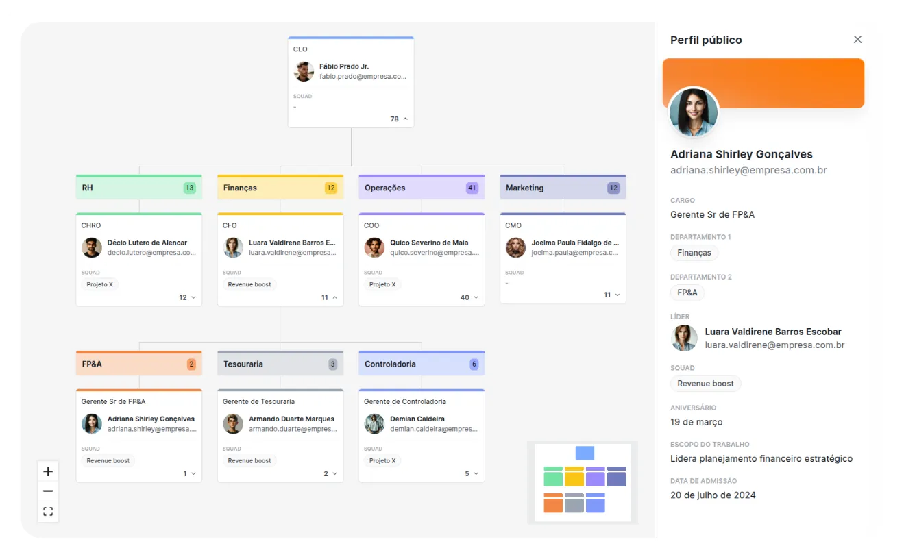
Task: Click the RH count badge 13
Action: pos(189,188)
